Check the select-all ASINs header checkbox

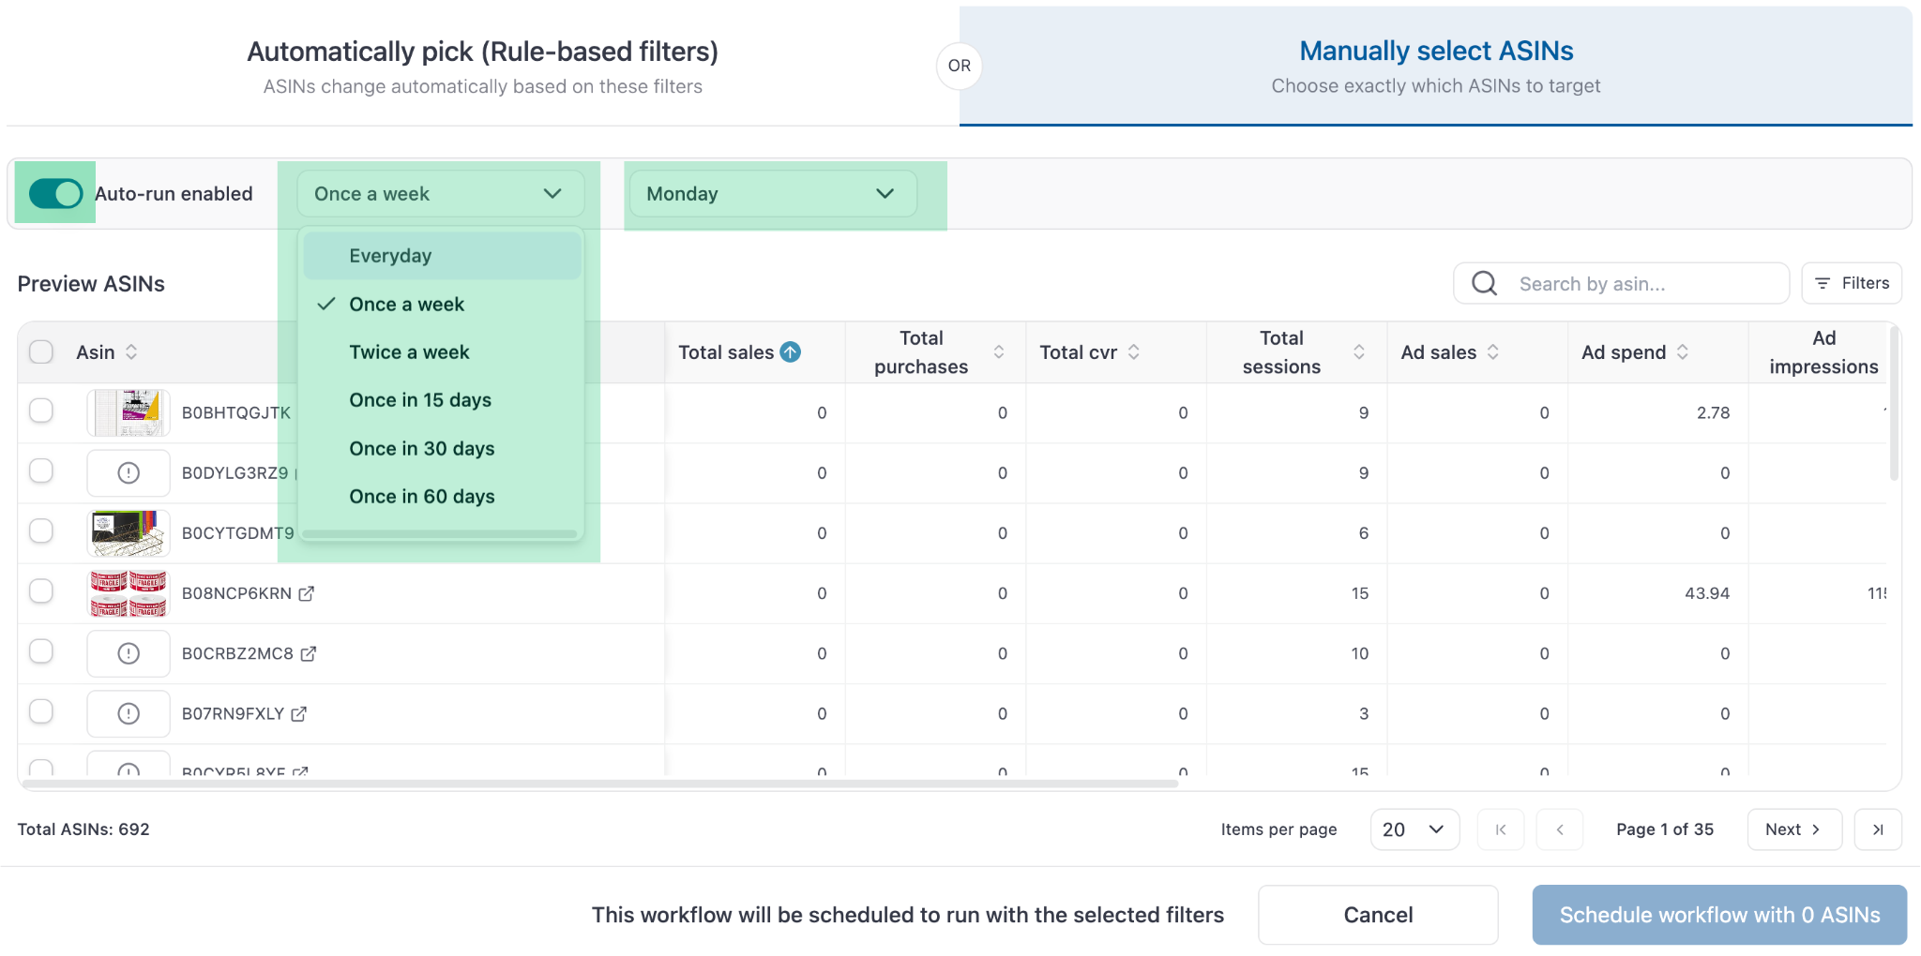tap(41, 352)
